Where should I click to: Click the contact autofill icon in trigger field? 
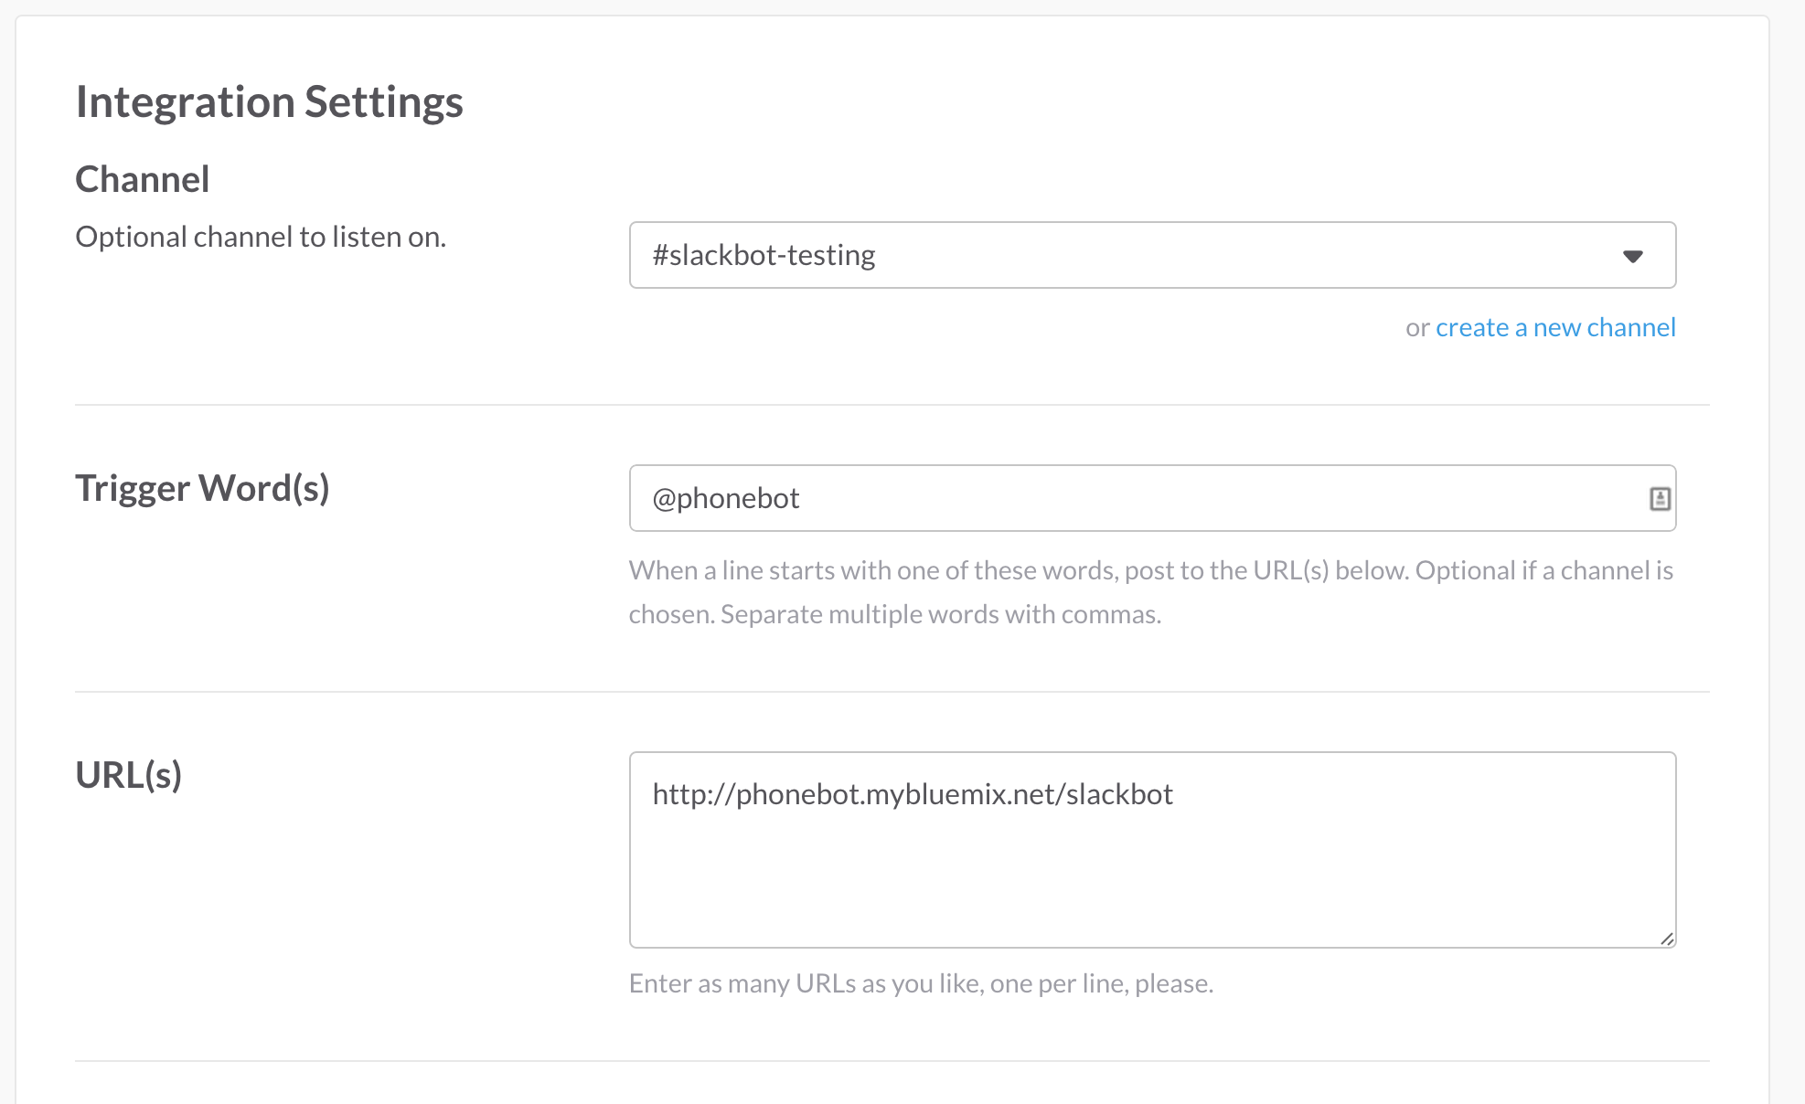[x=1660, y=499]
